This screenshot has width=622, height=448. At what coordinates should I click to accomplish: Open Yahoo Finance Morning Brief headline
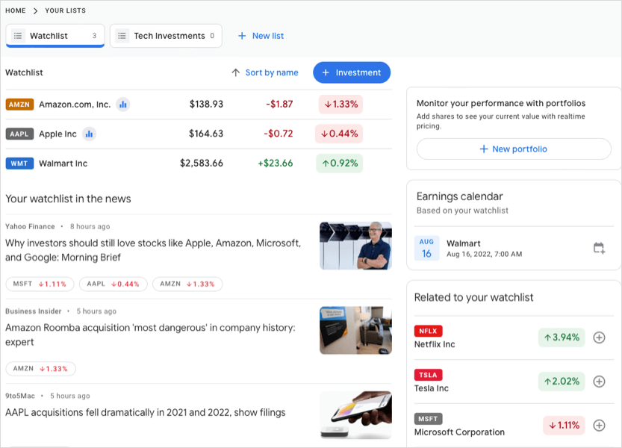(x=153, y=250)
